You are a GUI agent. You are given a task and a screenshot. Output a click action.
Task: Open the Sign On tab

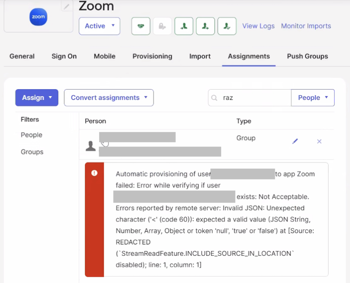(x=64, y=56)
